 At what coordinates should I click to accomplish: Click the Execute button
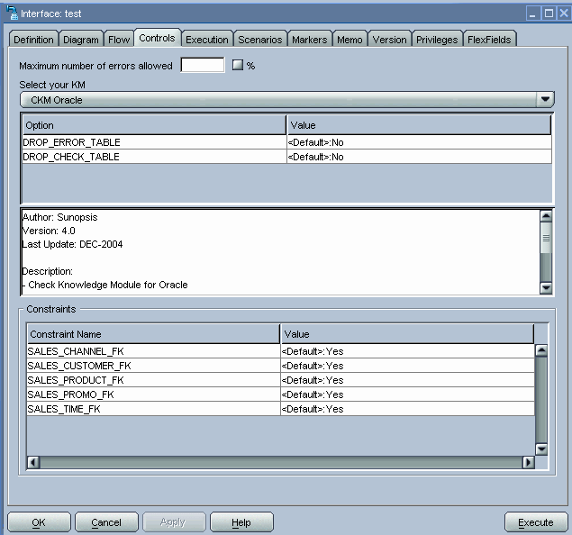pyautogui.click(x=536, y=522)
